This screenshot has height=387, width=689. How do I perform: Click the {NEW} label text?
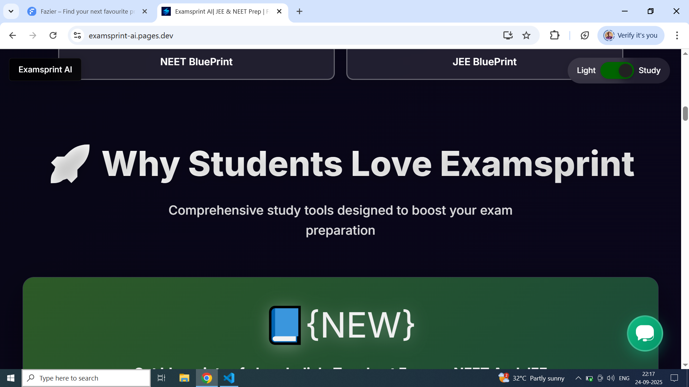coord(361,325)
